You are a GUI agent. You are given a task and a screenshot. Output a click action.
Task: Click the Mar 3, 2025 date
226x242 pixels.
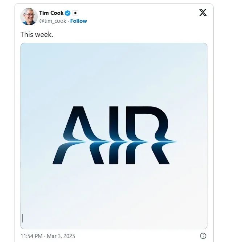tap(61, 236)
